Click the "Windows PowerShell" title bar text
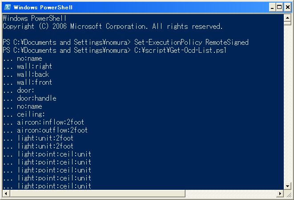 click(x=43, y=7)
